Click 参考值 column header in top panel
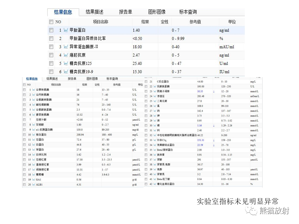 195,22
